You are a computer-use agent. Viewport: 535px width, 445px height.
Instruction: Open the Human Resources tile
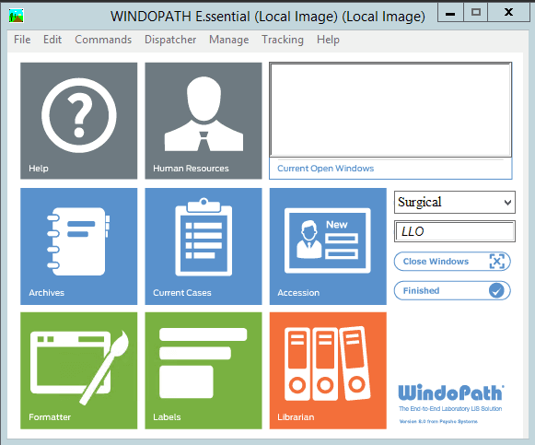coord(204,121)
